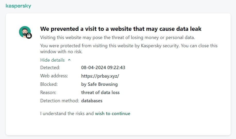Viewport: 236px width, 139px height.
Task: Click the 'databases' detection method value
Action: pyautogui.click(x=92, y=101)
